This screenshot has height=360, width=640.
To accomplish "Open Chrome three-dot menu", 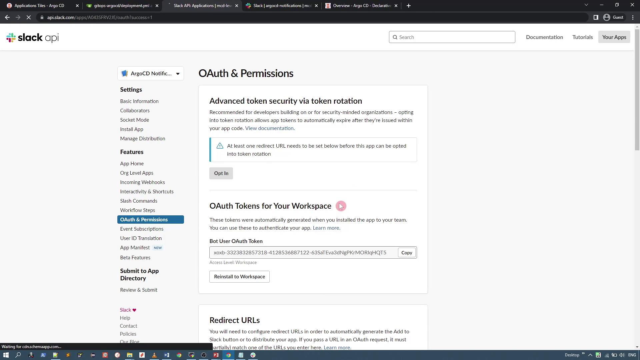I will click(x=633, y=17).
